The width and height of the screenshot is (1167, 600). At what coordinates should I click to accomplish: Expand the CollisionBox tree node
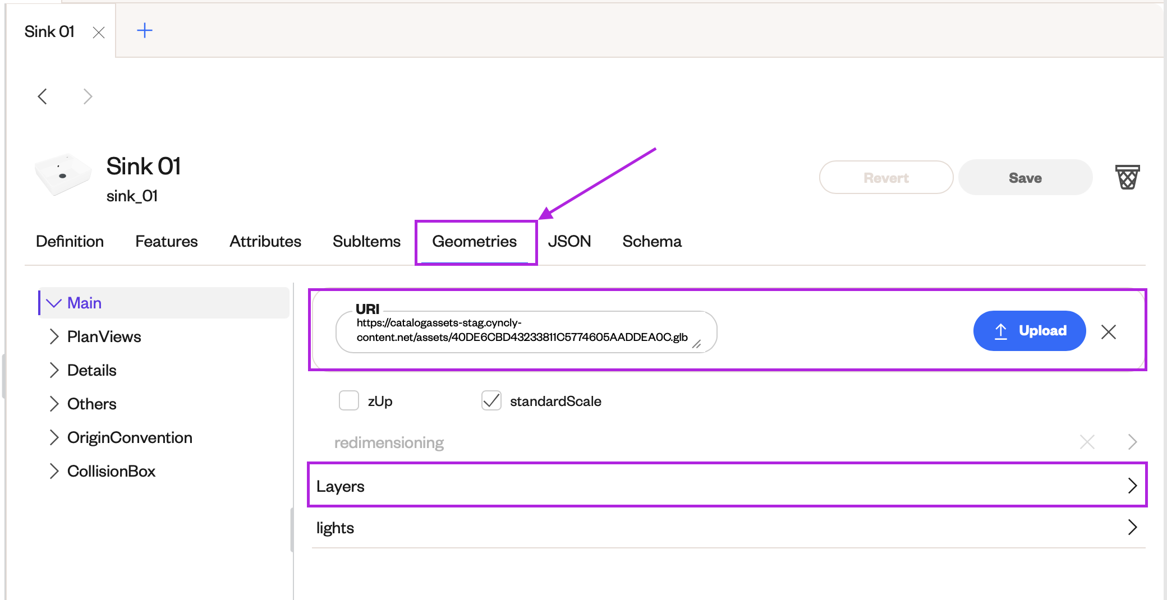click(54, 471)
